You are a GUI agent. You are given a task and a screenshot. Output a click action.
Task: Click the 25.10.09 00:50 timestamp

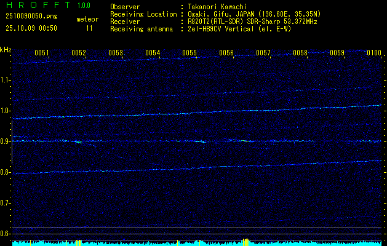click(31, 28)
